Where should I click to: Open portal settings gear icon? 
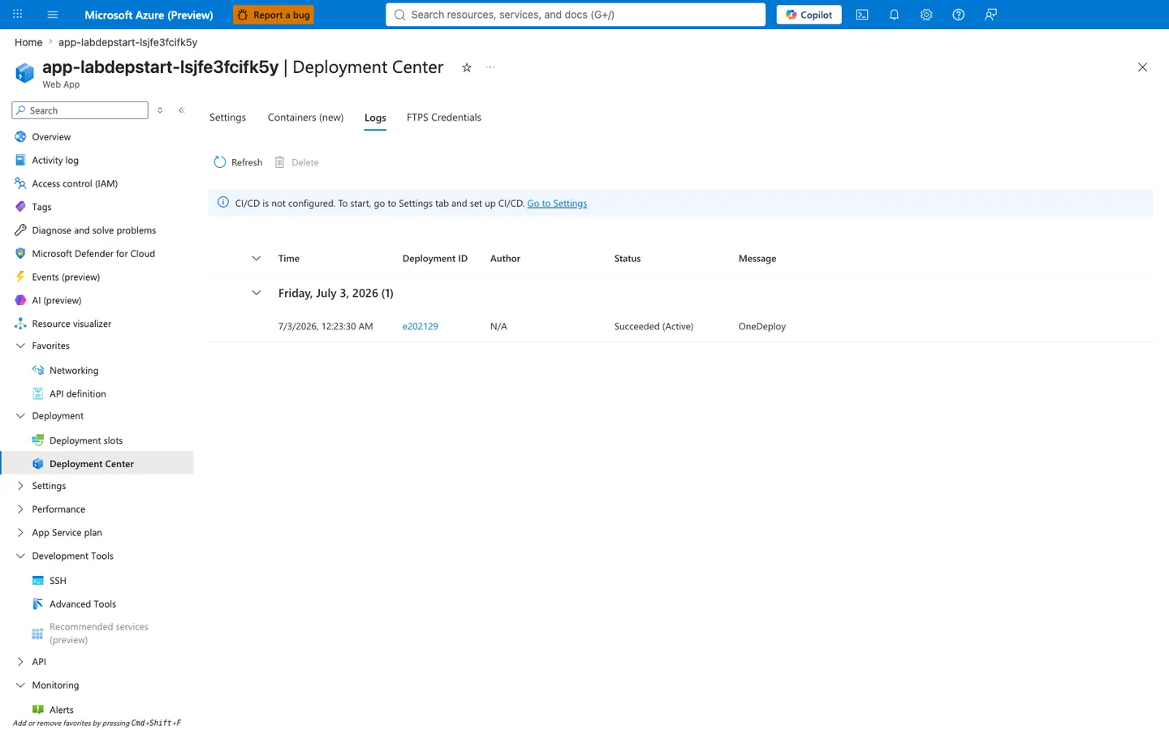(926, 15)
